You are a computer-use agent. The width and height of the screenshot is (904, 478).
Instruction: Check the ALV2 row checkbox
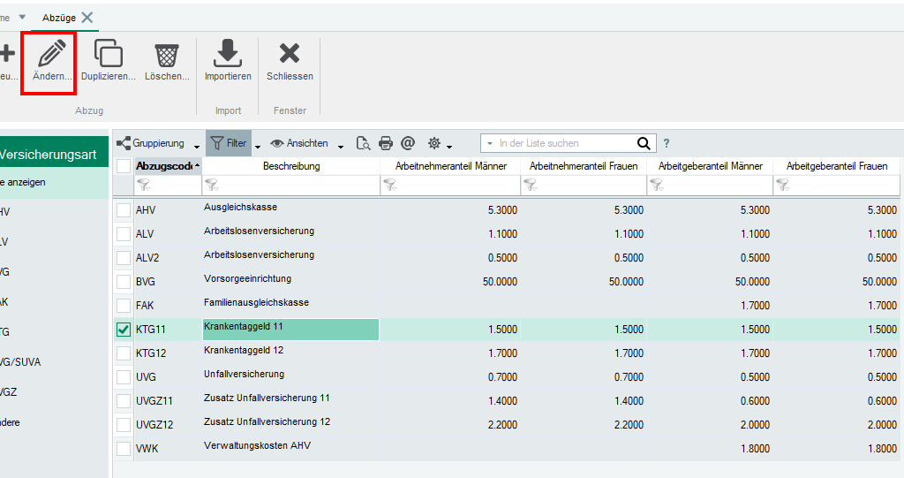124,257
